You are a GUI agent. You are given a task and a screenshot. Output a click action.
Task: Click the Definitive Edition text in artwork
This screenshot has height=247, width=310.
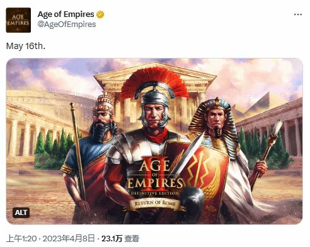pos(155,193)
